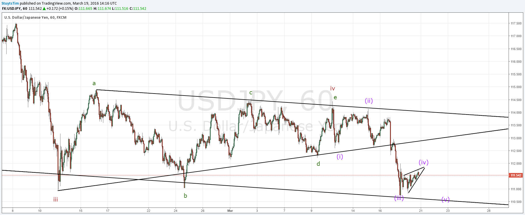Click date axis label 24

(x=176, y=211)
